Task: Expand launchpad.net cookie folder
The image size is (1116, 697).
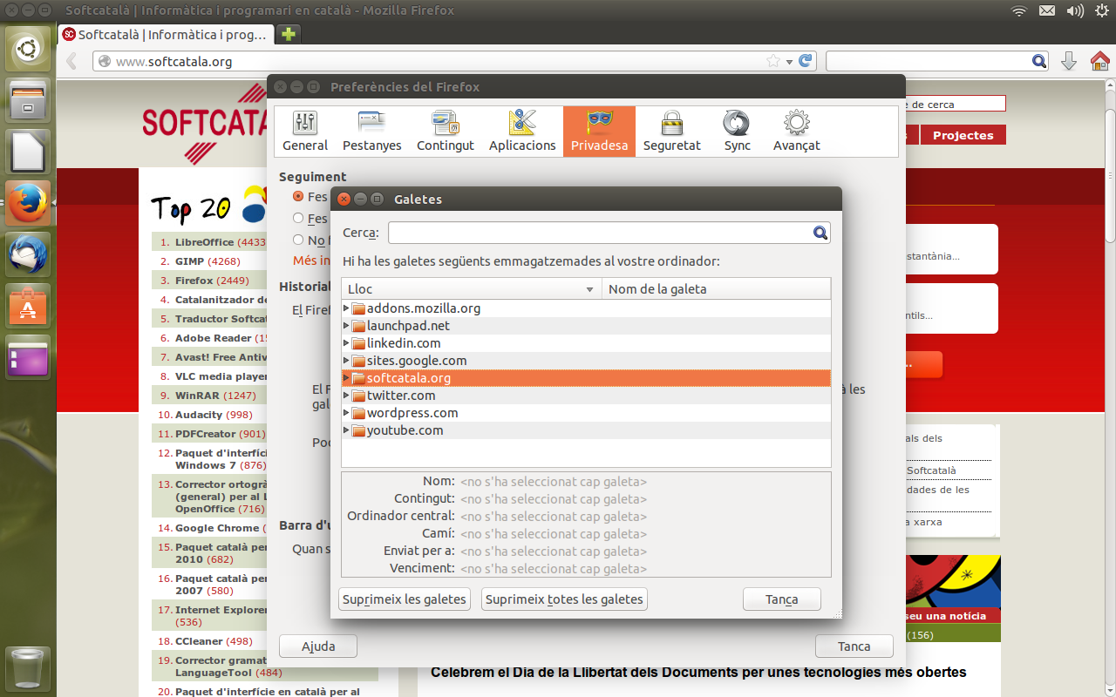Action: pos(346,325)
